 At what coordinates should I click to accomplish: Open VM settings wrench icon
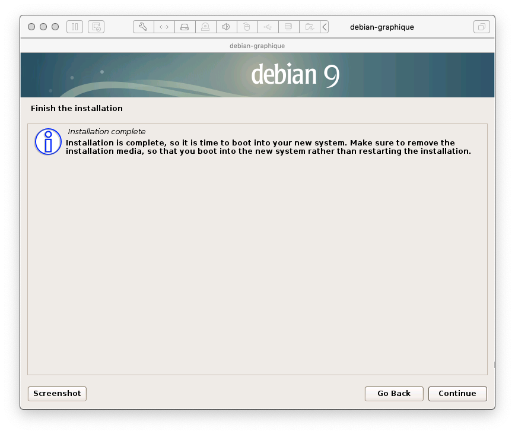[x=143, y=27]
